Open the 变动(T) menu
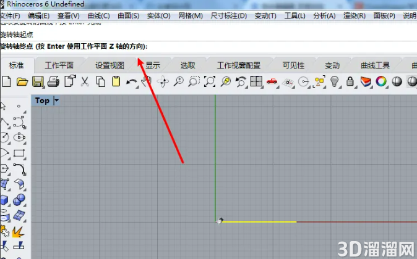The height and width of the screenshot is (259, 417). tap(265, 15)
